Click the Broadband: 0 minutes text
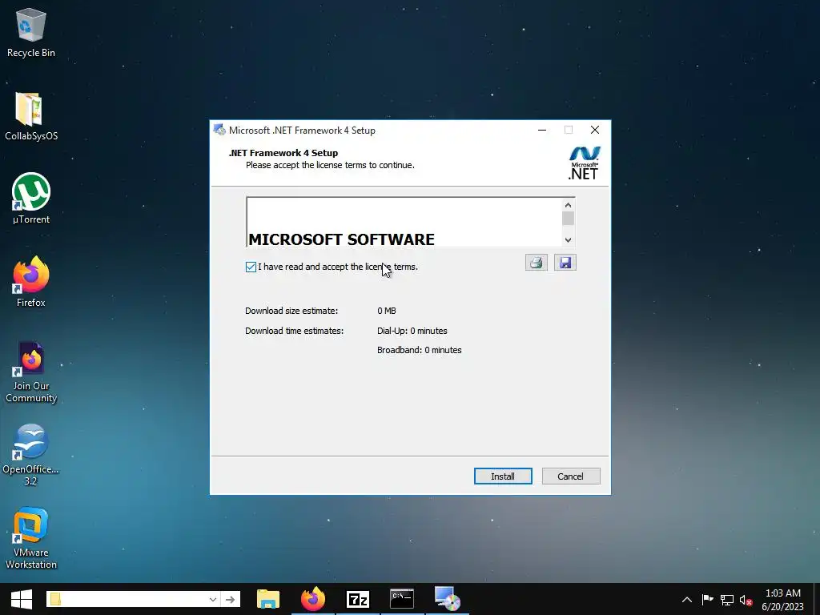 point(420,351)
